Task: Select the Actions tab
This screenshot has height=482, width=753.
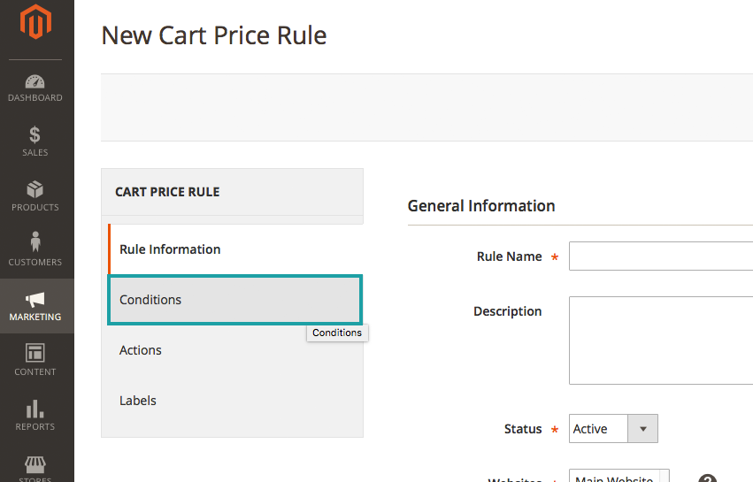Action: click(x=141, y=350)
